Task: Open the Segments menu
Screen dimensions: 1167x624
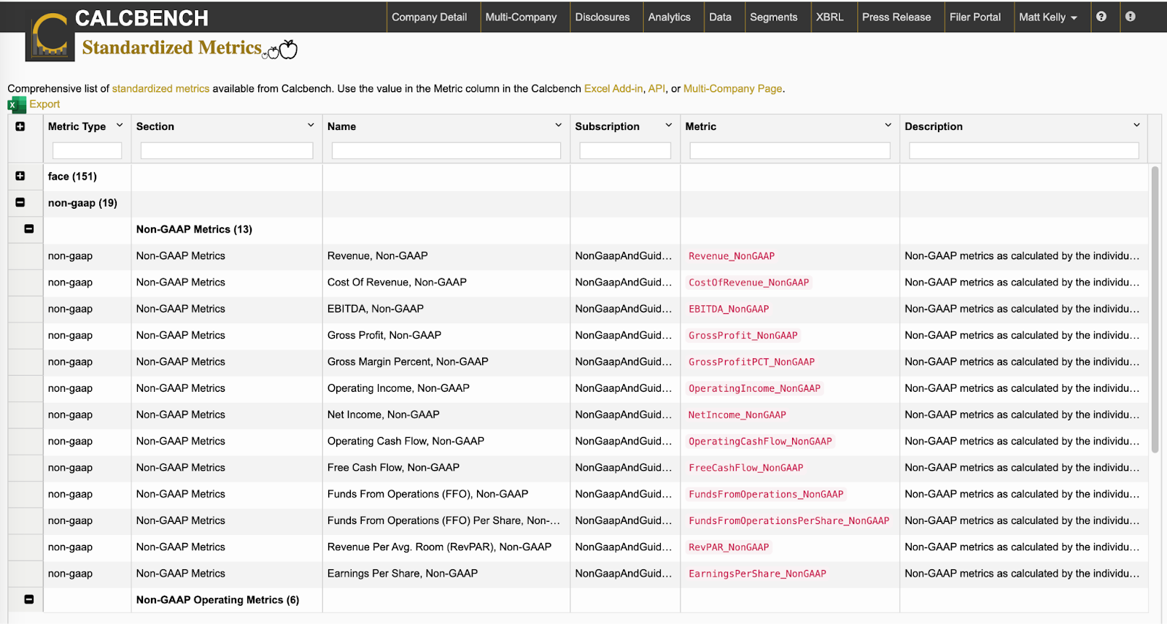Action: click(774, 17)
